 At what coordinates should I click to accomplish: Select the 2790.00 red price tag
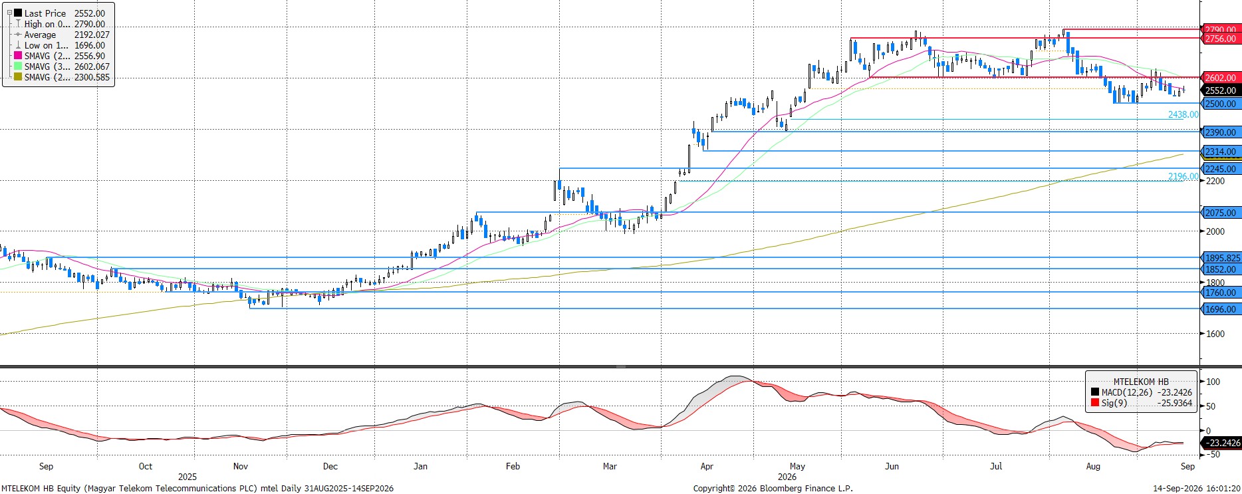(1220, 30)
